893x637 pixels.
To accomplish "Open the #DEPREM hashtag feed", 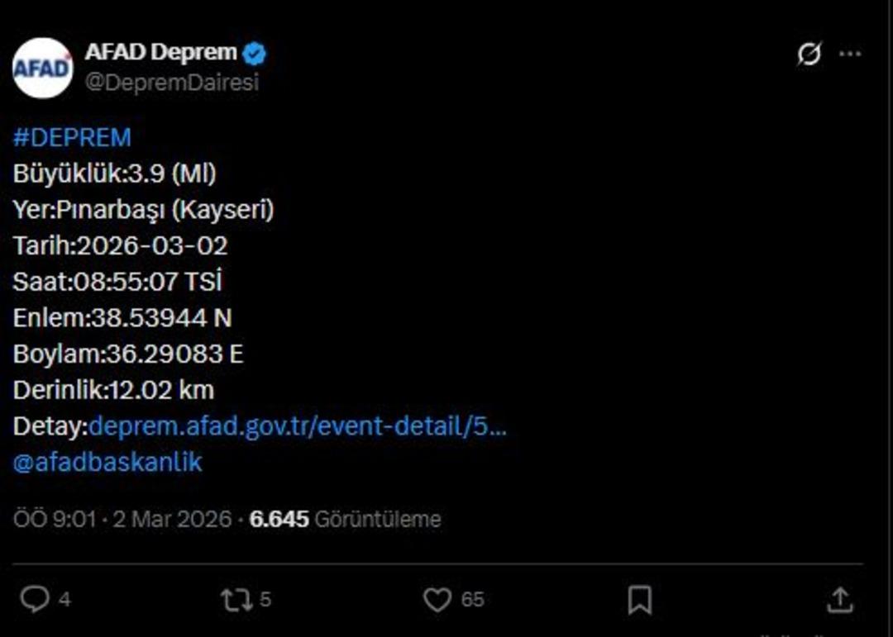I will [x=70, y=136].
